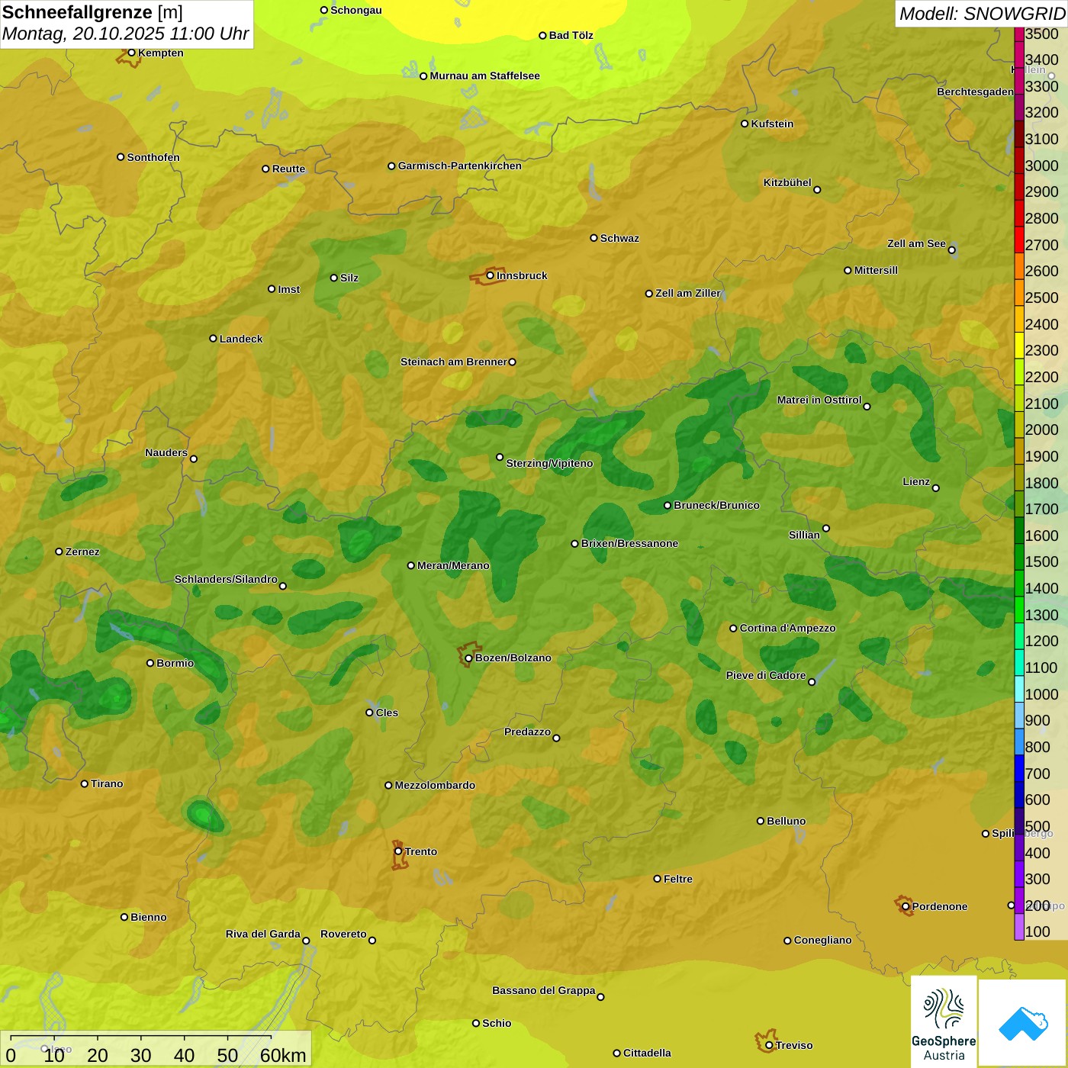Click the Schongau label

point(355,10)
